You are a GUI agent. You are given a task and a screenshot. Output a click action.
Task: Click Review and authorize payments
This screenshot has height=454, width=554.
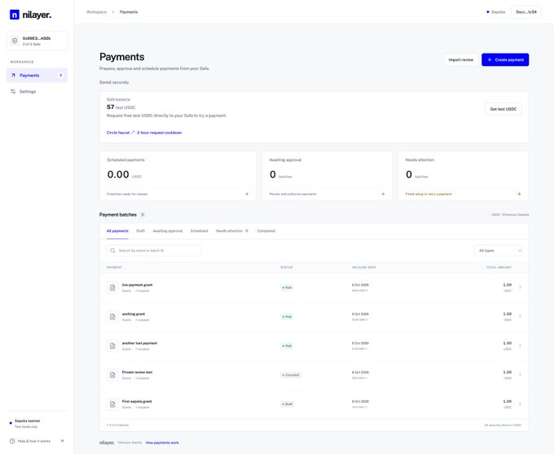coord(292,194)
